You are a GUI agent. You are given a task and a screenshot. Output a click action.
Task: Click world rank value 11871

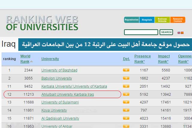(29, 118)
